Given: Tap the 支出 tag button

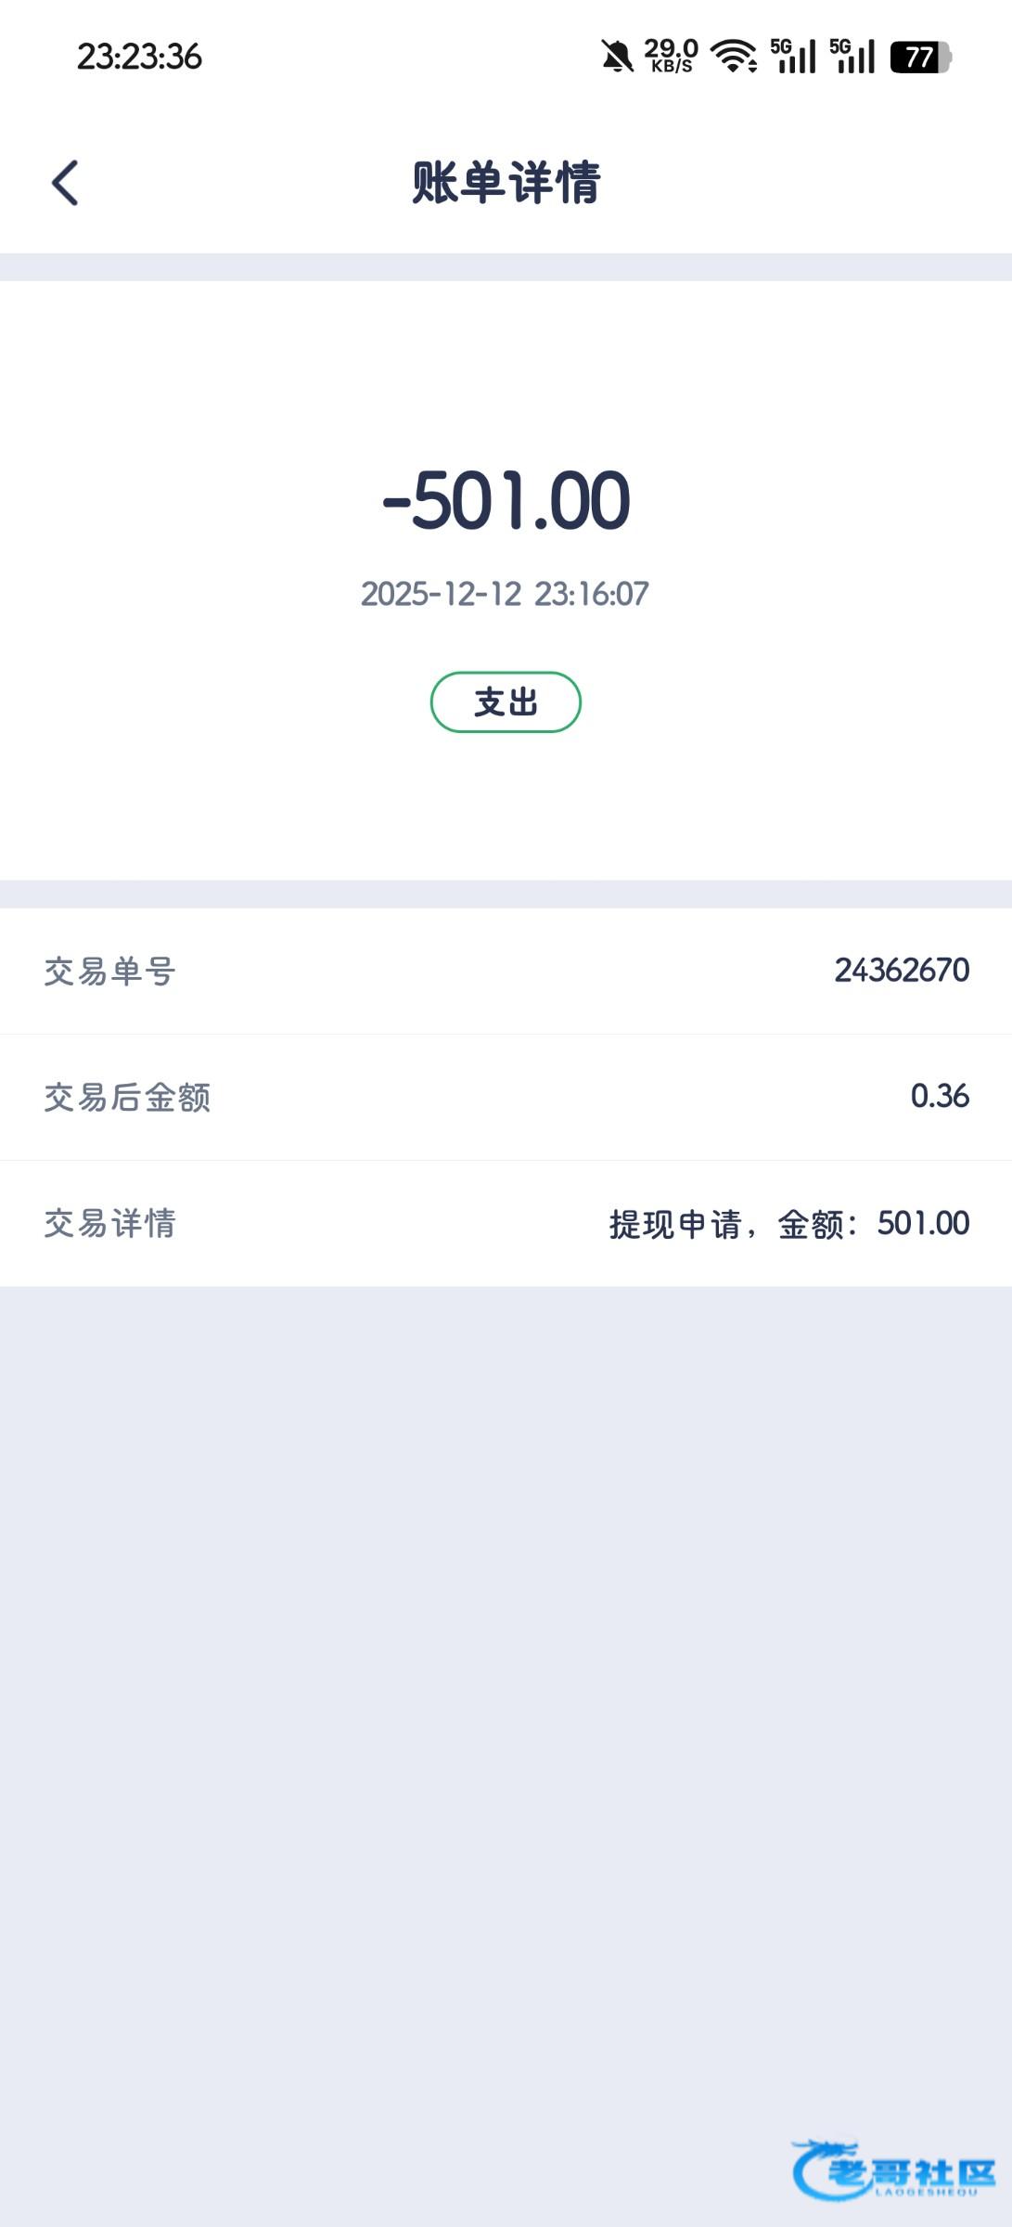Looking at the screenshot, I should [x=506, y=702].
